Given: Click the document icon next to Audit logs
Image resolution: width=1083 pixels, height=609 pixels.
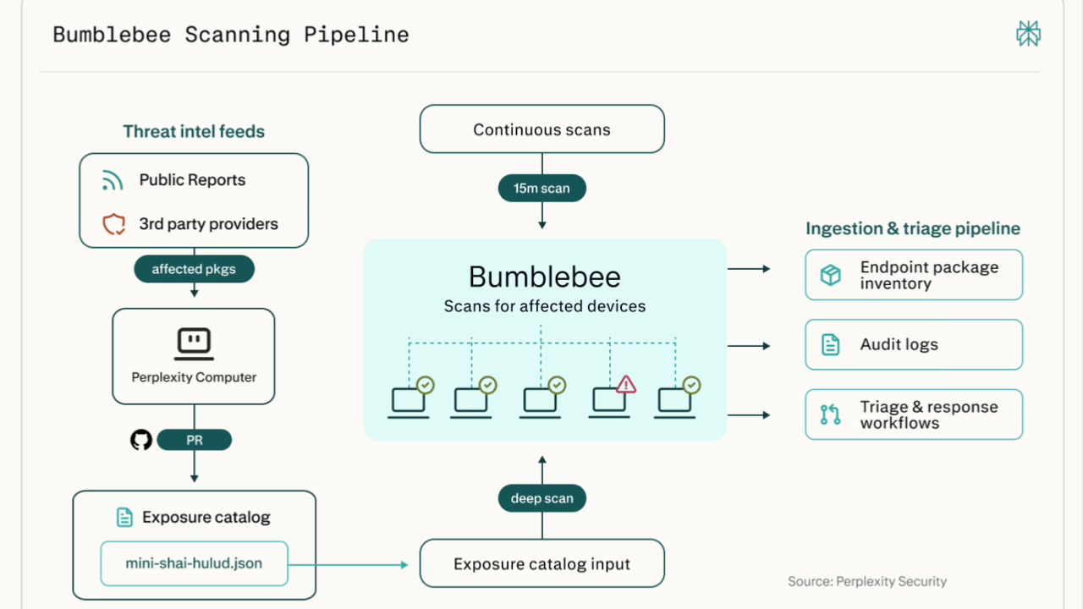Looking at the screenshot, I should 831,344.
